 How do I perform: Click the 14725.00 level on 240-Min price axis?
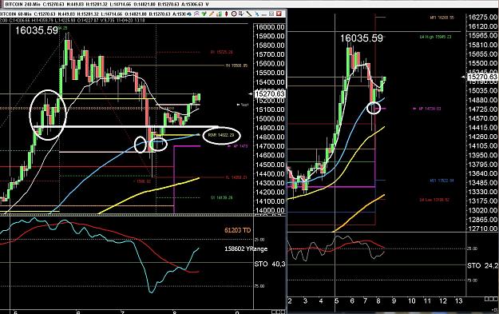point(482,109)
